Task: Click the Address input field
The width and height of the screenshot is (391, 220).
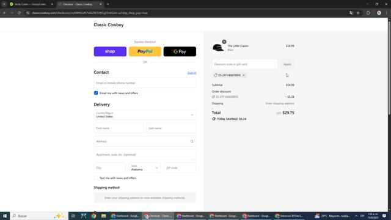Action: click(x=145, y=141)
